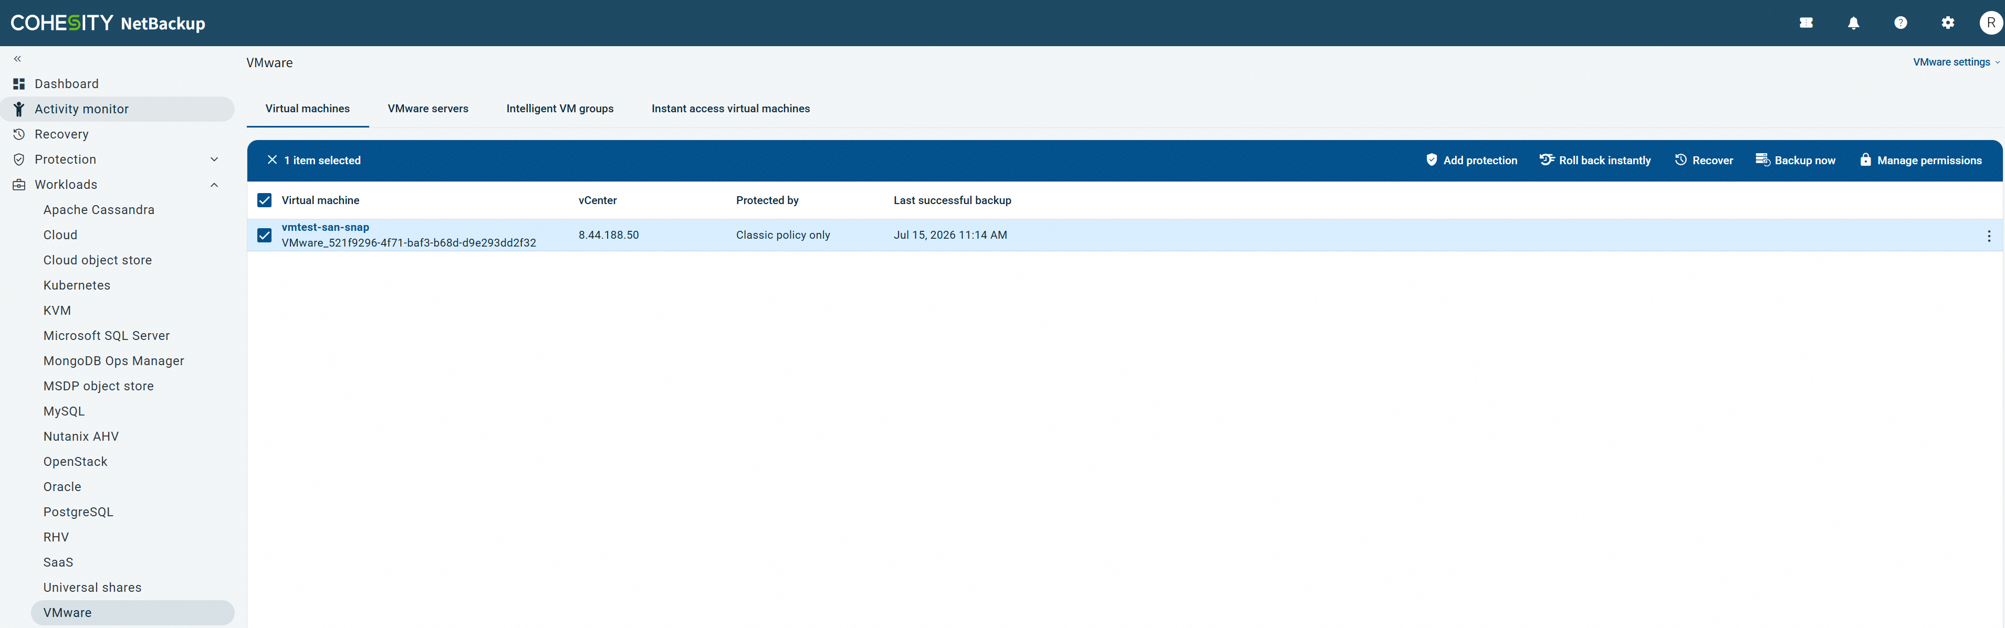Open row actions menu for vmtest-san-snap
The height and width of the screenshot is (628, 2005).
click(1989, 236)
